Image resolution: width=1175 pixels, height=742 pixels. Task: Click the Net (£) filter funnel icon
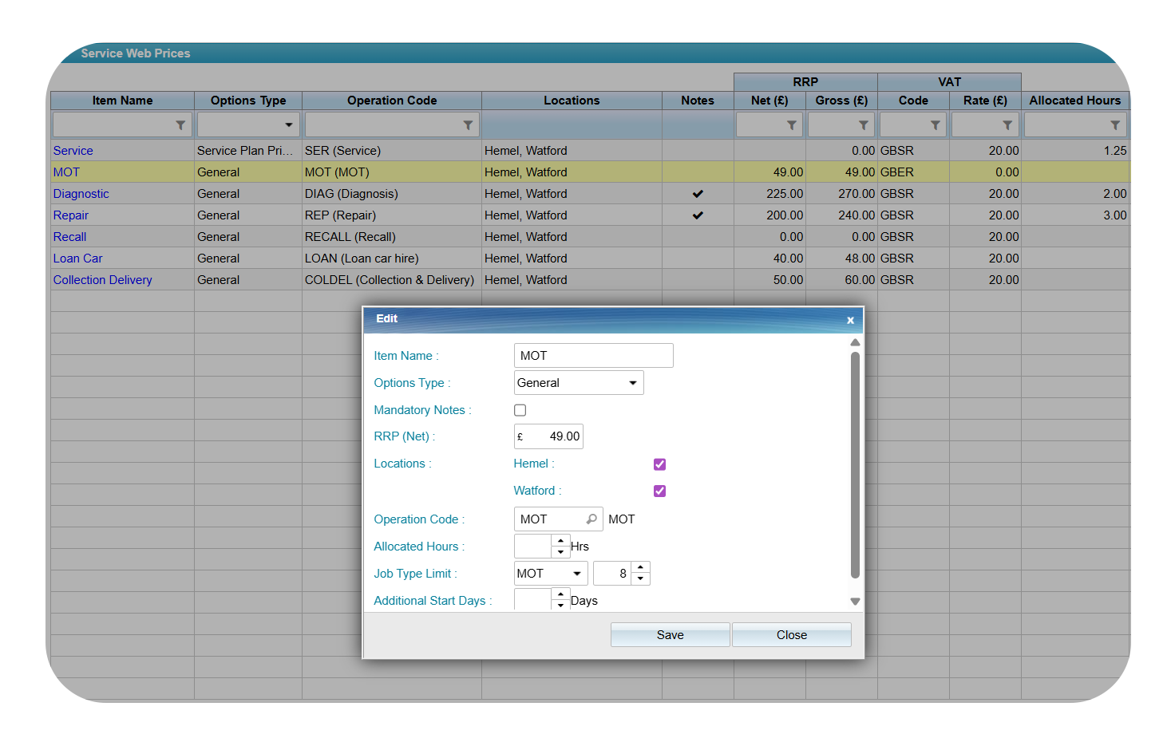click(x=791, y=125)
